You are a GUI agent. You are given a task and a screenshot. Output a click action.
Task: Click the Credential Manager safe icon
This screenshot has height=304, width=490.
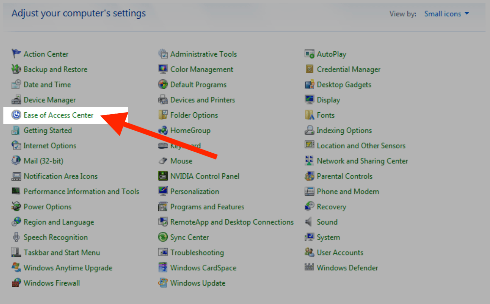coord(309,69)
